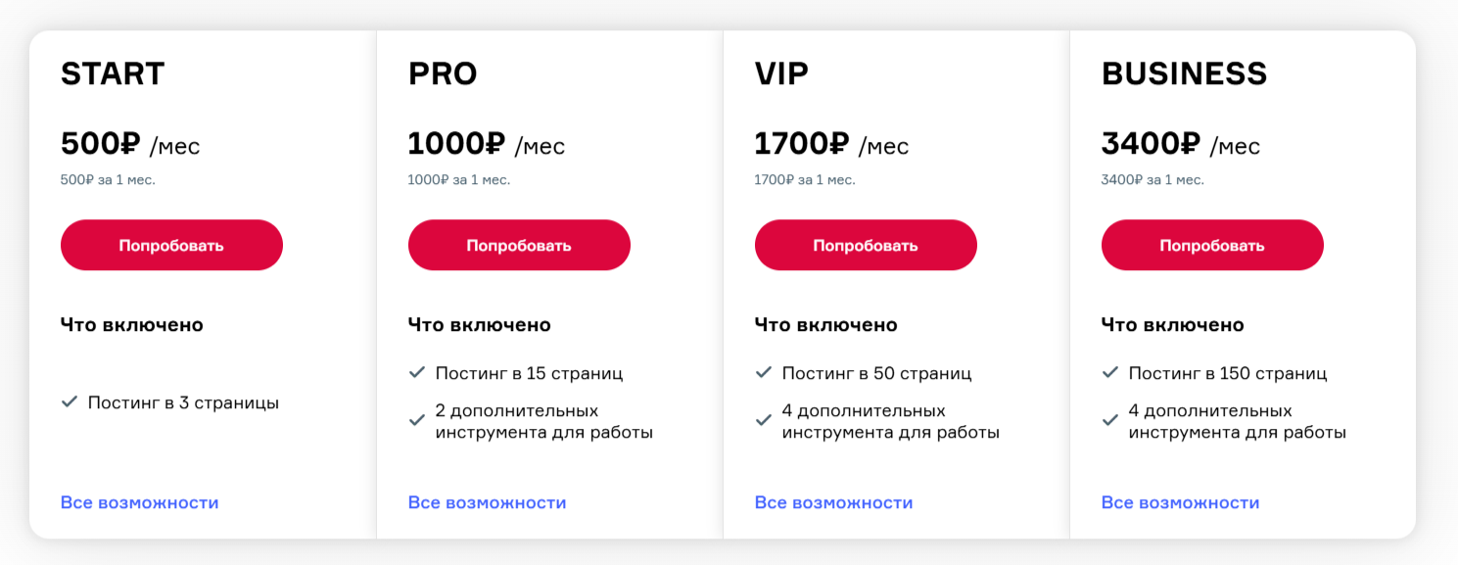This screenshot has width=1458, height=565.
Task: Open Все возможности link in PRO card
Action: pos(488,502)
